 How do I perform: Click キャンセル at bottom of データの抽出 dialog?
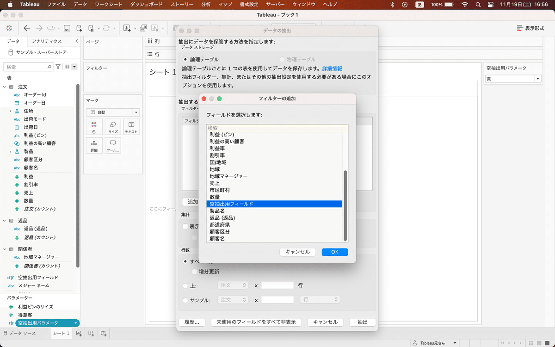[x=325, y=322]
